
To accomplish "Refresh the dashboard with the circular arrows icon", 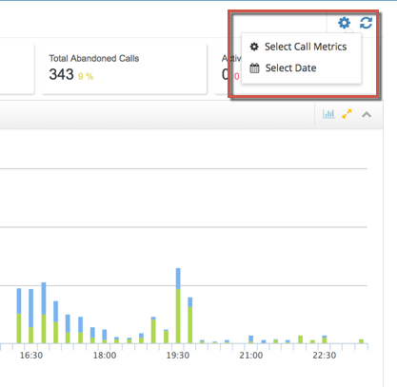I will (x=366, y=23).
